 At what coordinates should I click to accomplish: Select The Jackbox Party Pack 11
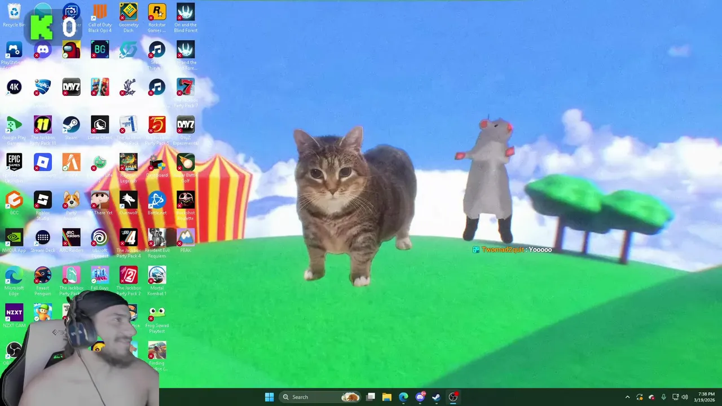tap(43, 130)
